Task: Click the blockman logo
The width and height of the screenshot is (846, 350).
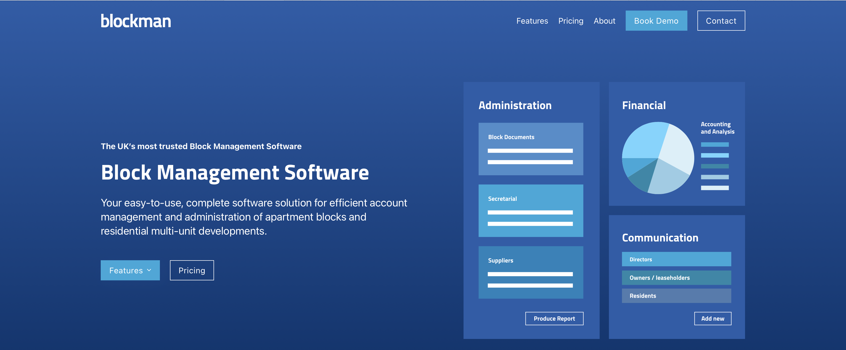Action: point(136,21)
